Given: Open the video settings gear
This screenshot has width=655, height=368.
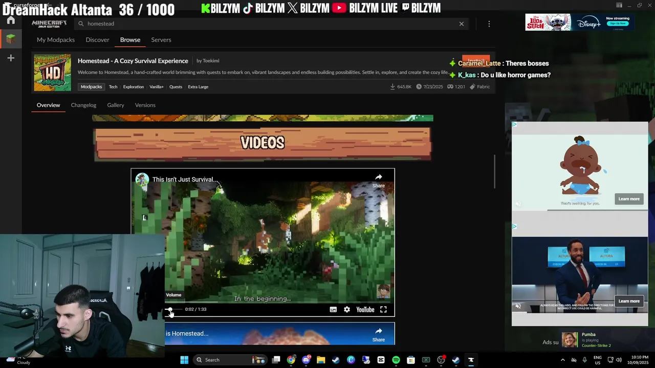Looking at the screenshot, I should tap(347, 310).
